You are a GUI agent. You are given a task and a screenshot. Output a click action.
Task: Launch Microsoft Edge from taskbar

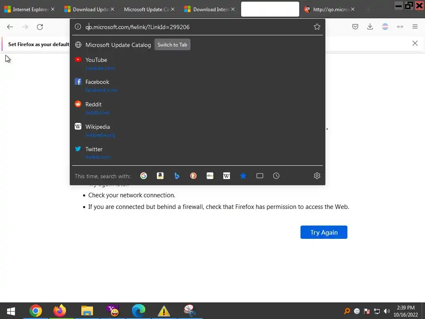(139, 311)
